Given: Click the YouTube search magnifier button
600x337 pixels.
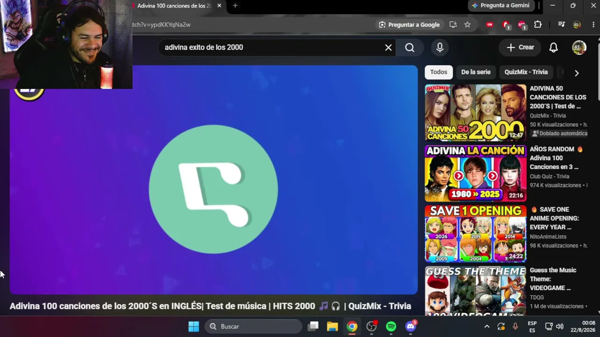Looking at the screenshot, I should click(410, 47).
